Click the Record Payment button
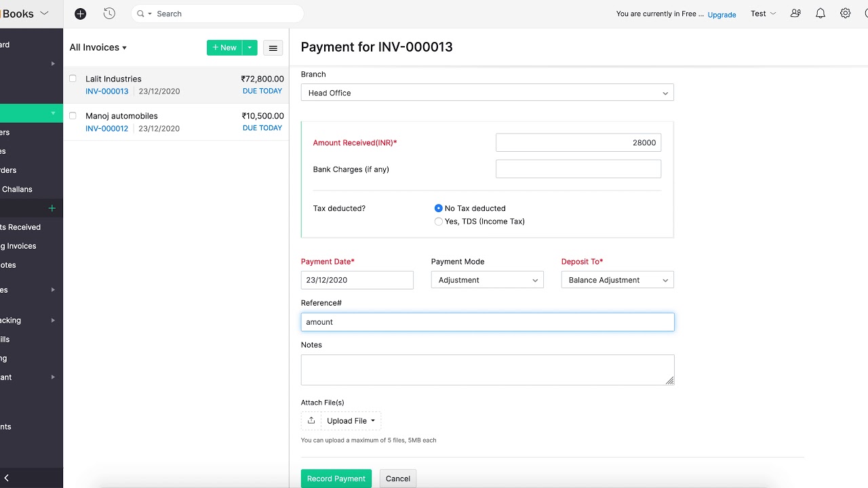Viewport: 868px width, 488px height. [336, 479]
